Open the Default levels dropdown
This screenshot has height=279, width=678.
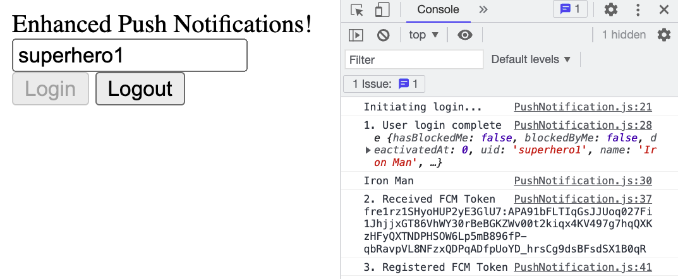pyautogui.click(x=531, y=59)
